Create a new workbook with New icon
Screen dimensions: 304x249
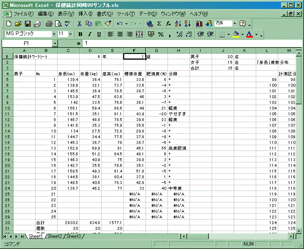(x=9, y=24)
